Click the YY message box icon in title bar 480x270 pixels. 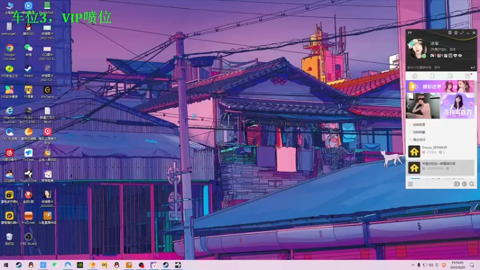(x=449, y=33)
